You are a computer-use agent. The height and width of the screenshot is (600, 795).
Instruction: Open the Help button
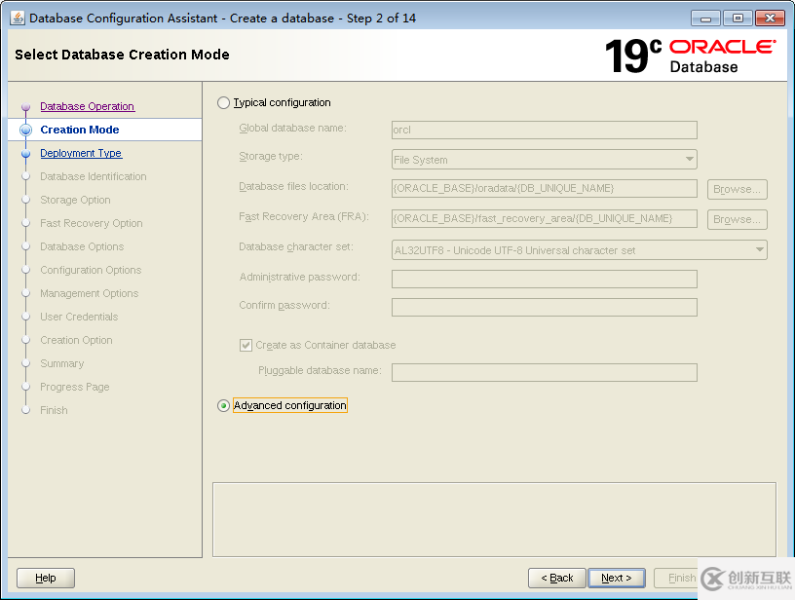pos(46,578)
